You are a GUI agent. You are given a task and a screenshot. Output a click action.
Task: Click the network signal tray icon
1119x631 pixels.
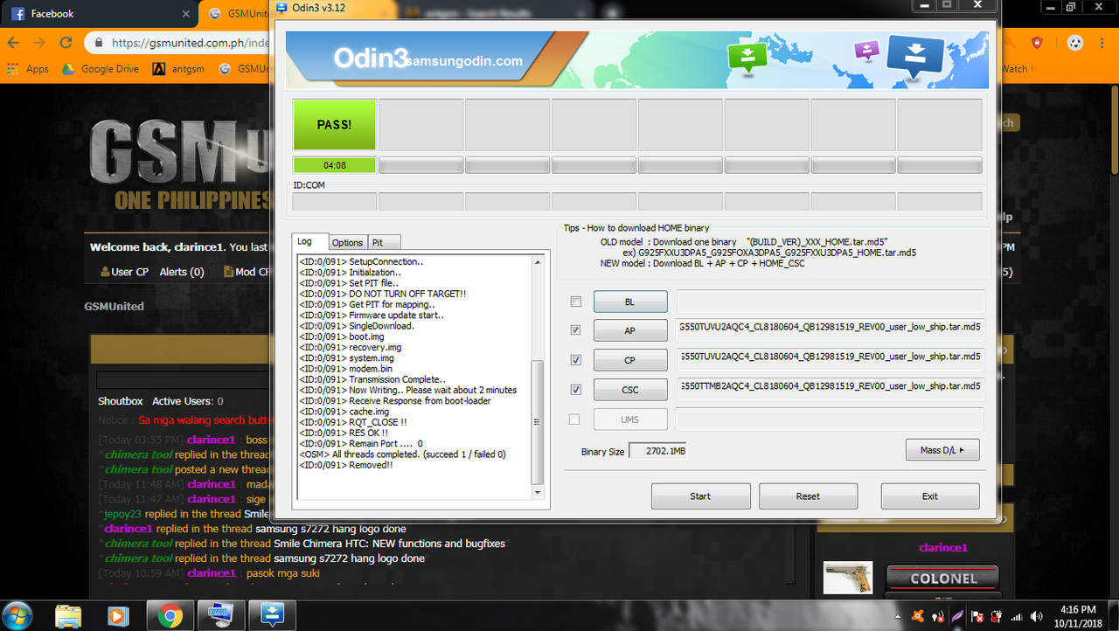[x=1017, y=616]
